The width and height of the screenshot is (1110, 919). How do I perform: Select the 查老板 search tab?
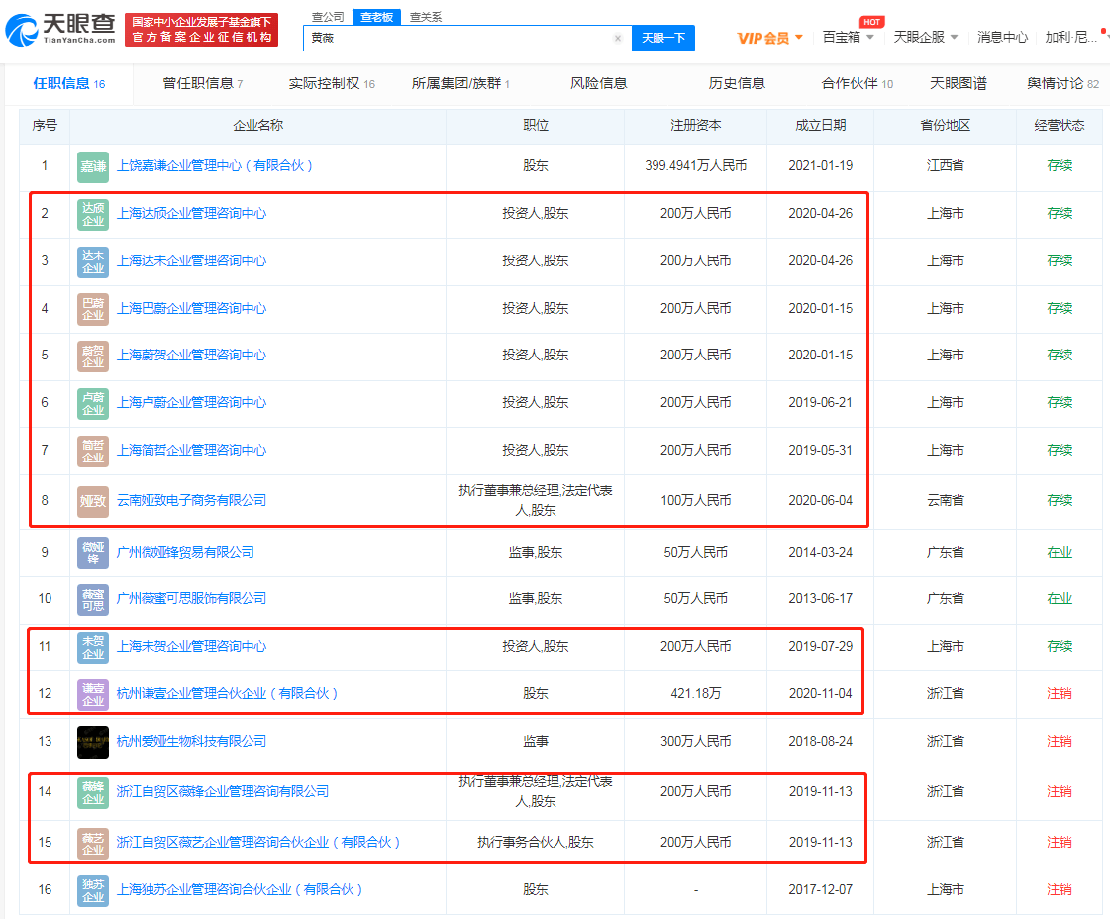376,17
